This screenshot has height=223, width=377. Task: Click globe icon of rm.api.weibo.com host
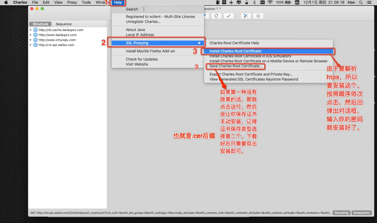tap(35, 45)
